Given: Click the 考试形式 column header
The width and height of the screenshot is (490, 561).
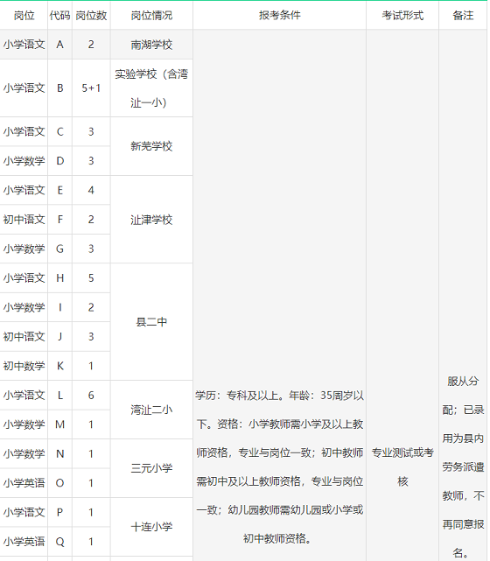Looking at the screenshot, I should [402, 15].
